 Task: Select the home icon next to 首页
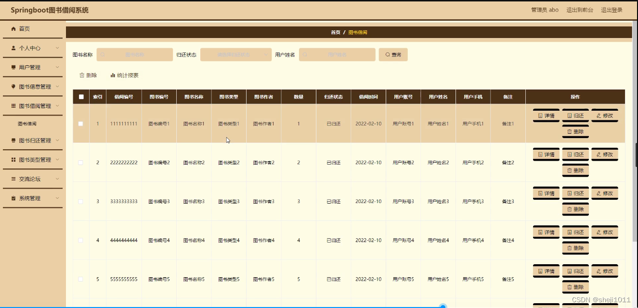(x=13, y=28)
